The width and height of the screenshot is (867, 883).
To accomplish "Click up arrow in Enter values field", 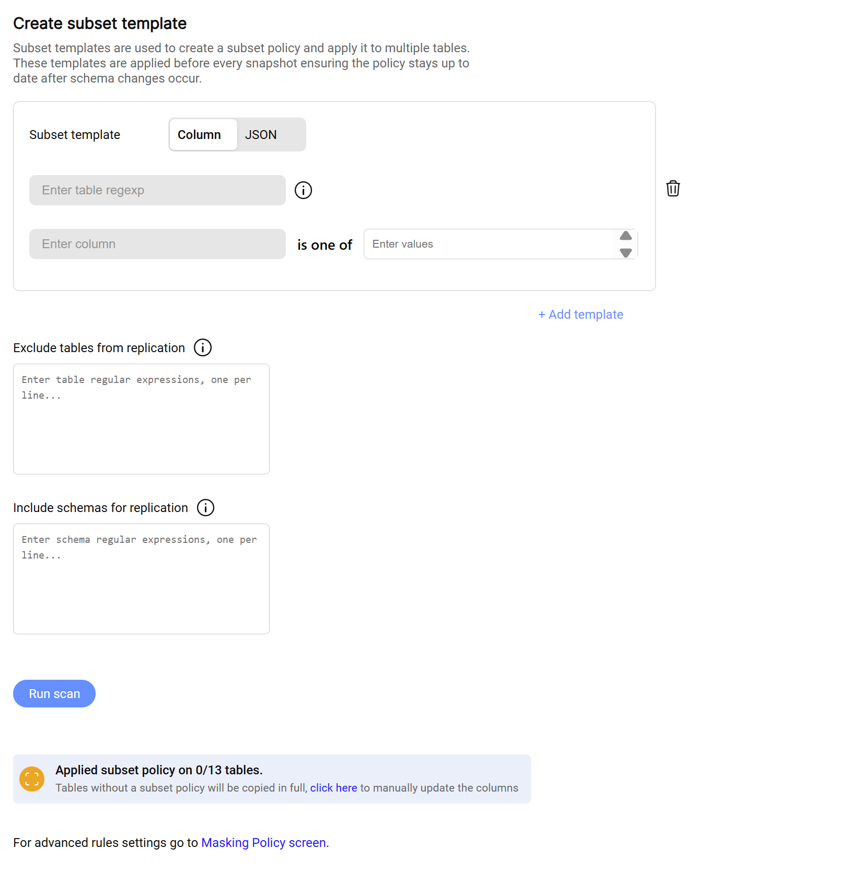I will pos(626,236).
